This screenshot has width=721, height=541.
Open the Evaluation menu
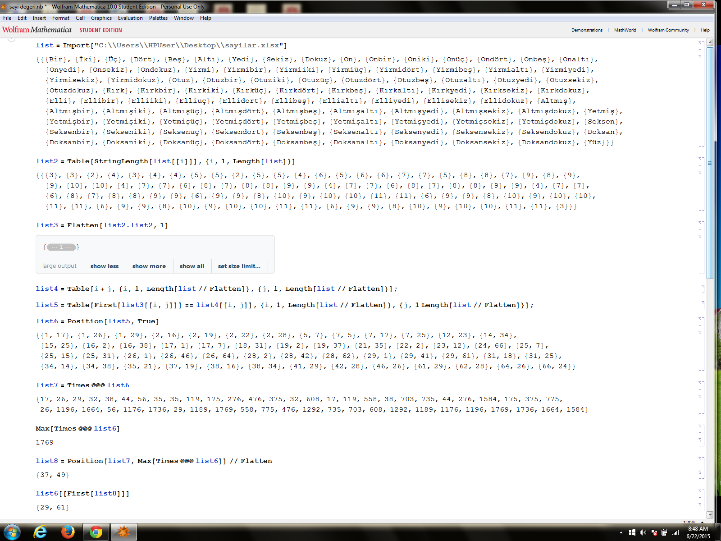(x=130, y=18)
